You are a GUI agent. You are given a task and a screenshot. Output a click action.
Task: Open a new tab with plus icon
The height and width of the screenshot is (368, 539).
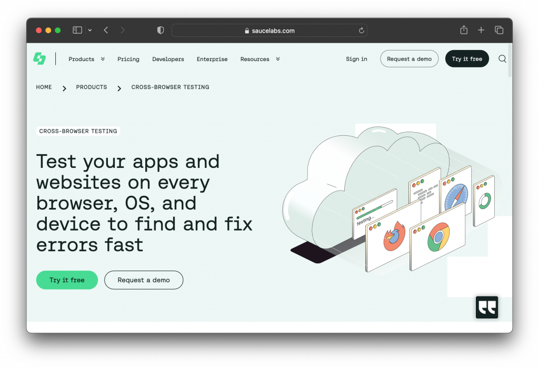(481, 30)
